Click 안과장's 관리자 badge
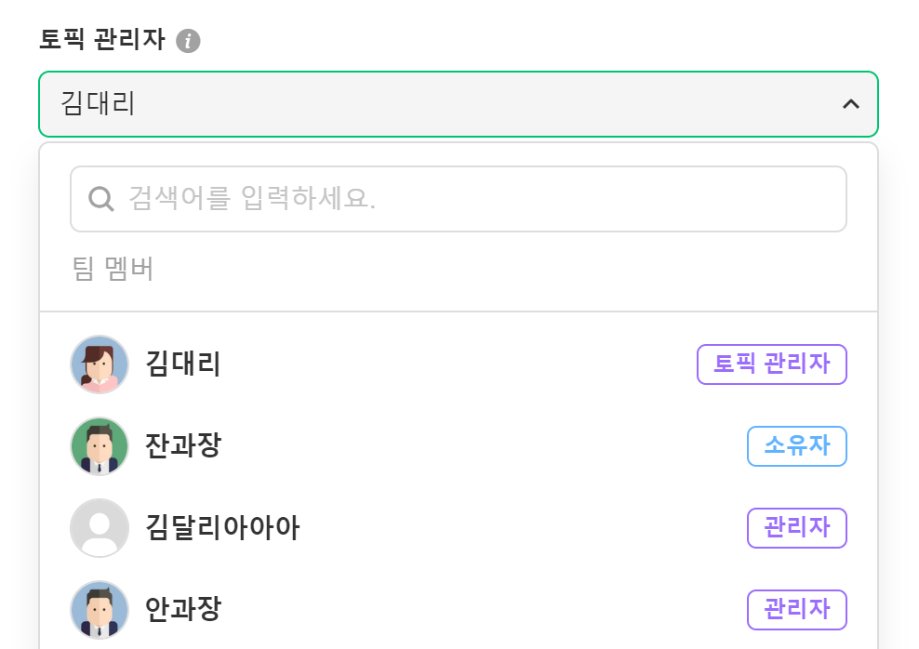Viewport: 919px width, 649px height. coord(796,610)
